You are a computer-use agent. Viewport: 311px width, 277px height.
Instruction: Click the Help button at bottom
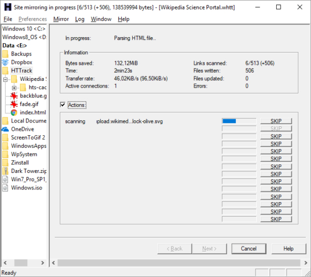[288, 249]
